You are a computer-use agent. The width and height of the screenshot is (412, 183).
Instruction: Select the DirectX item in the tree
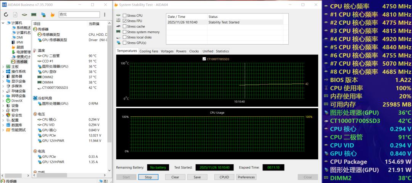(16, 101)
